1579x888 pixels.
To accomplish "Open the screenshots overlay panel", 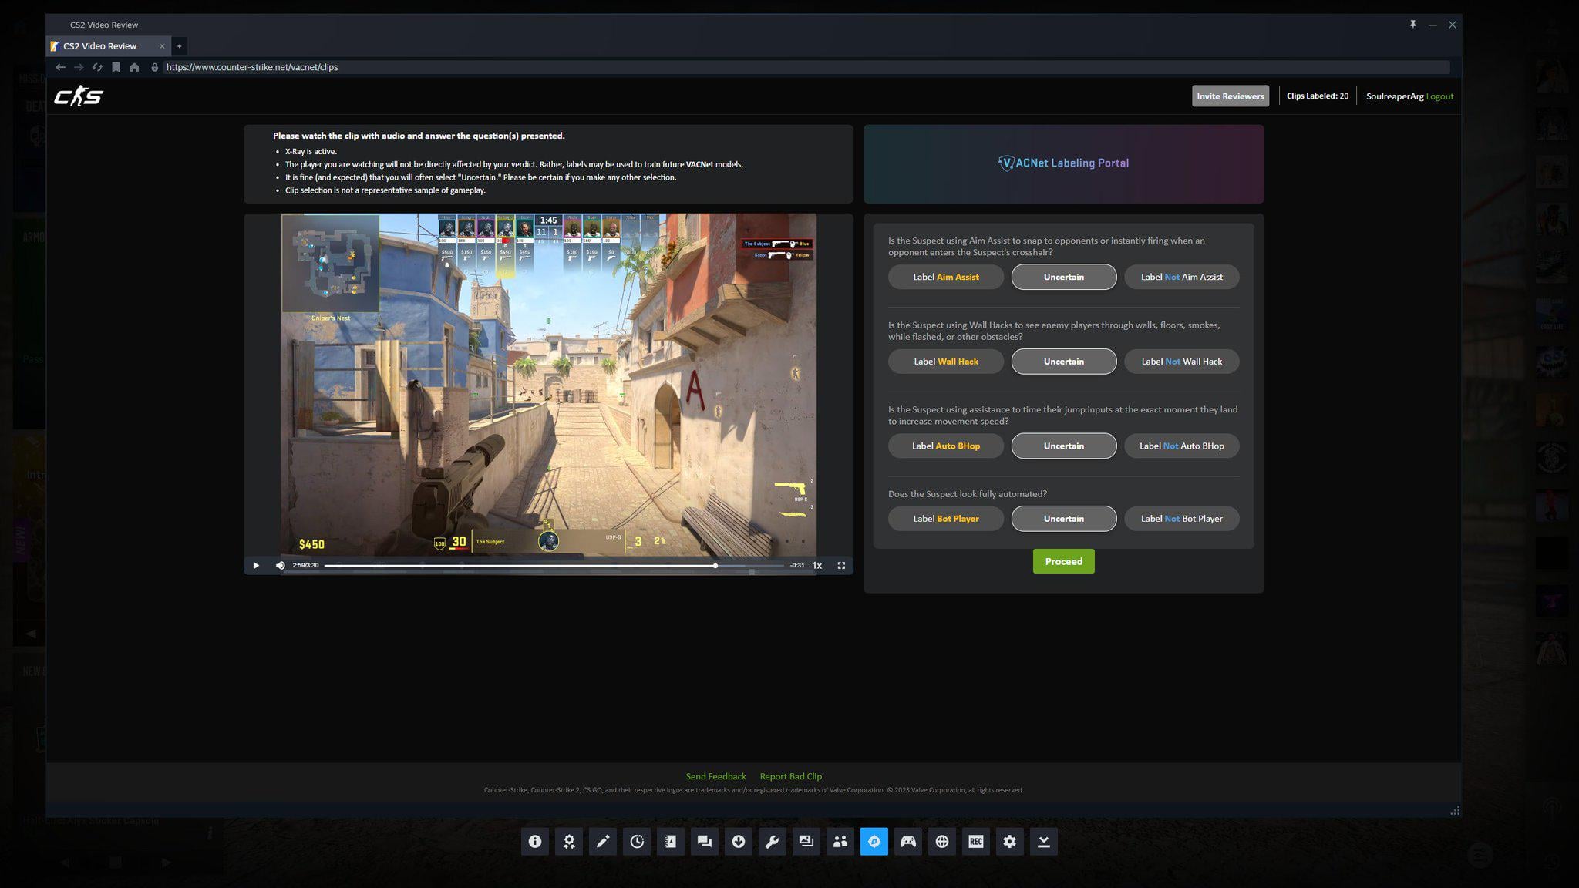I will (806, 842).
